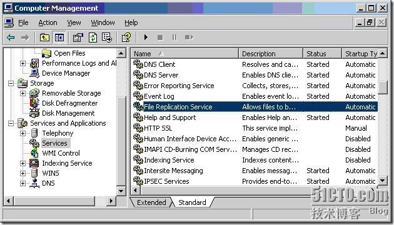
Task: Click the gear icon beside Indexing Service row
Action: 138,160
